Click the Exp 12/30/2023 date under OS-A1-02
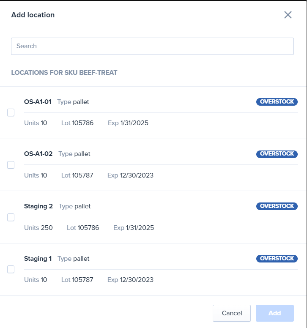Screen dimensions: 307x328 [130, 175]
